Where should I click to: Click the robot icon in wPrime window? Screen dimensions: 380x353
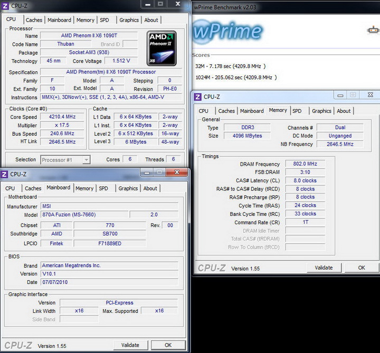373,30
